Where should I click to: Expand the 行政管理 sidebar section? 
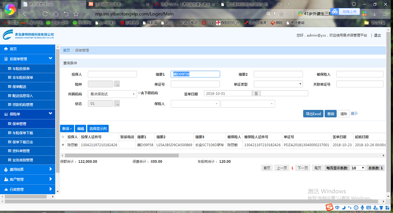pyautogui.click(x=27, y=189)
